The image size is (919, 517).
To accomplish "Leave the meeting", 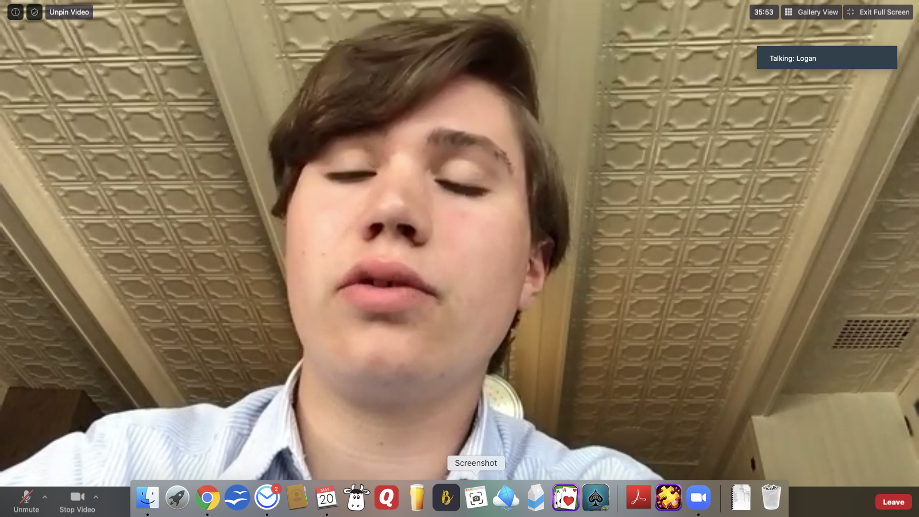I will pyautogui.click(x=893, y=502).
